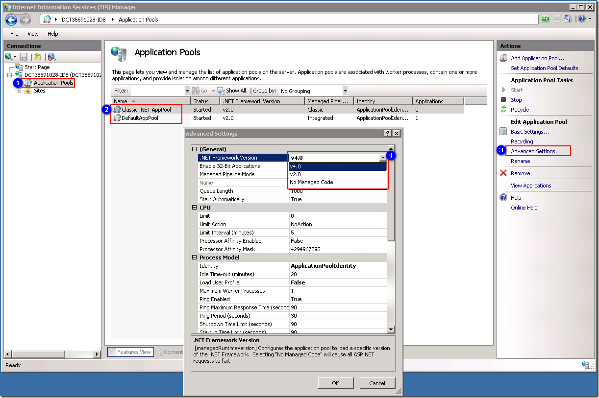Click the green Refresh page icon
Screen dimensions: 599x398
tap(546, 19)
